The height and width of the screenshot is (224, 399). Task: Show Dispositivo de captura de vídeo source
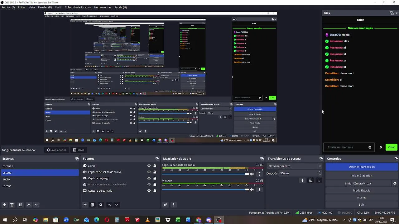[149, 184]
